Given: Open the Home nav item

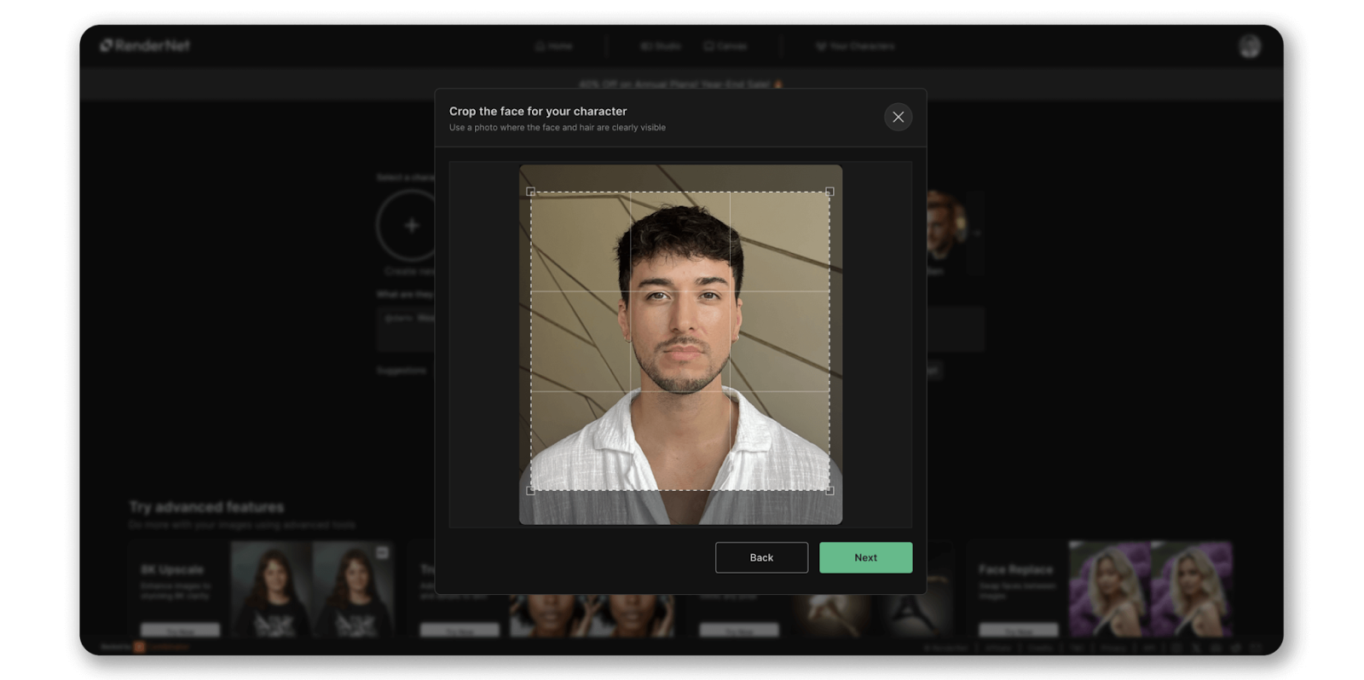Looking at the screenshot, I should 553,46.
